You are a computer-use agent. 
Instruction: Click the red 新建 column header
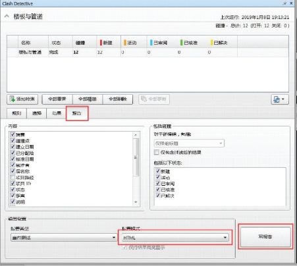(x=106, y=43)
